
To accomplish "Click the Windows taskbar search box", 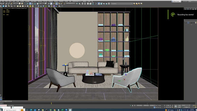I will coord(13,110).
